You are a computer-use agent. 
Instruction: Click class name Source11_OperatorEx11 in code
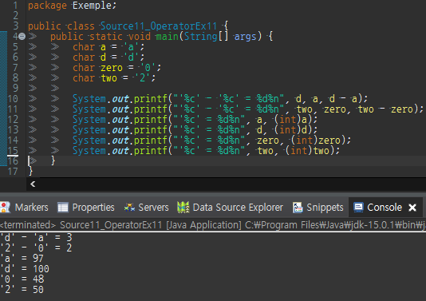[159, 26]
